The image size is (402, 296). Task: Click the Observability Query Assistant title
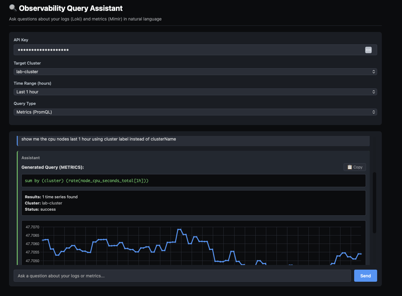tap(71, 8)
